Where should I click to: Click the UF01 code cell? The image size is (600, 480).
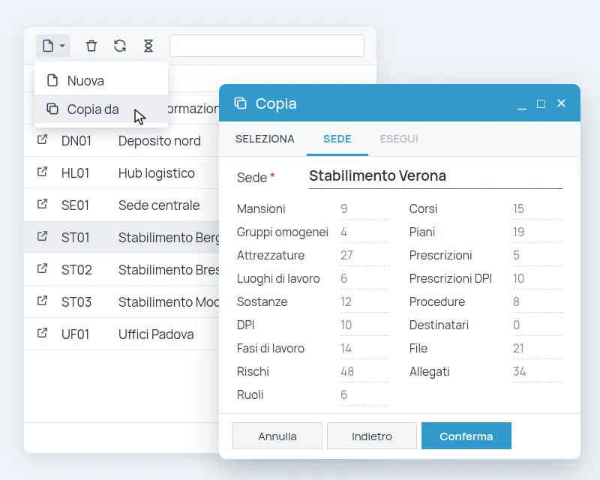(76, 334)
